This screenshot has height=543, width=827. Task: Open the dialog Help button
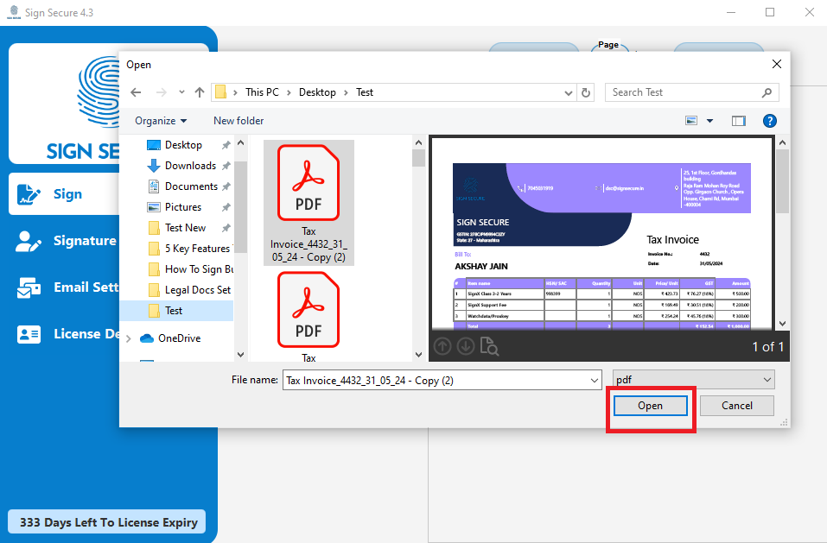click(769, 121)
